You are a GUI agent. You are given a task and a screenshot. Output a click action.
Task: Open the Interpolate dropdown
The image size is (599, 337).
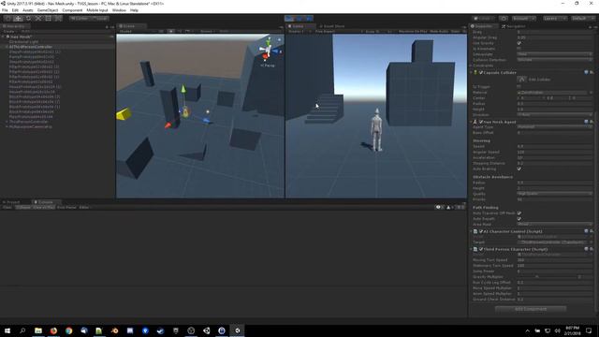555,54
